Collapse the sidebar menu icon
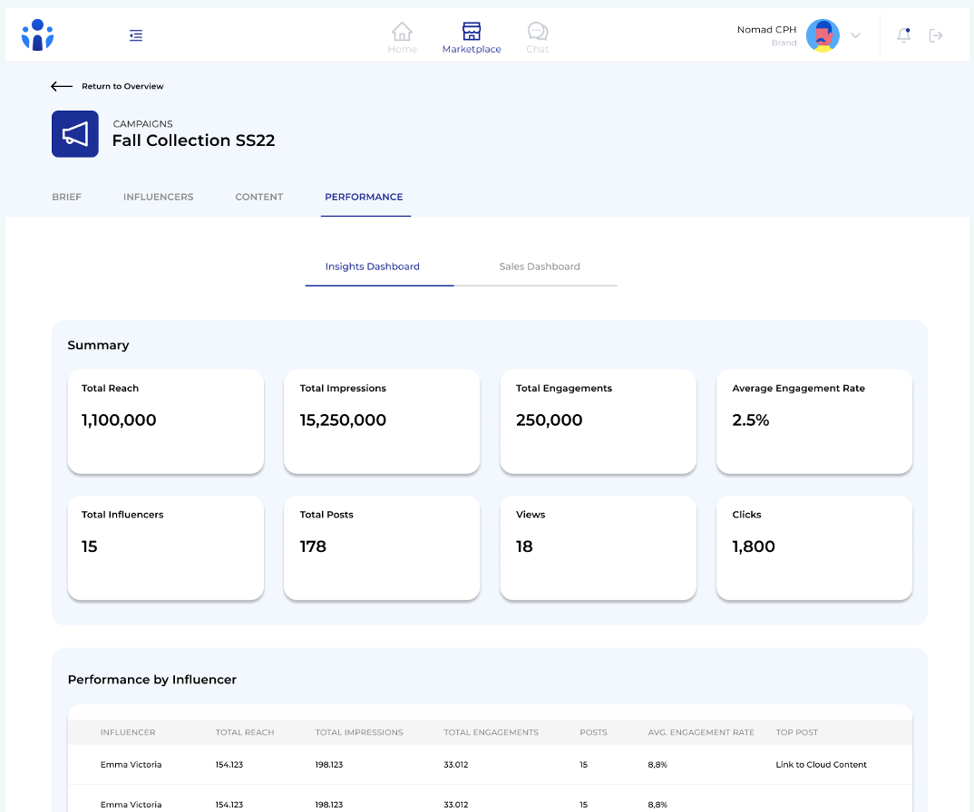Screen dimensions: 974x812 coord(136,35)
